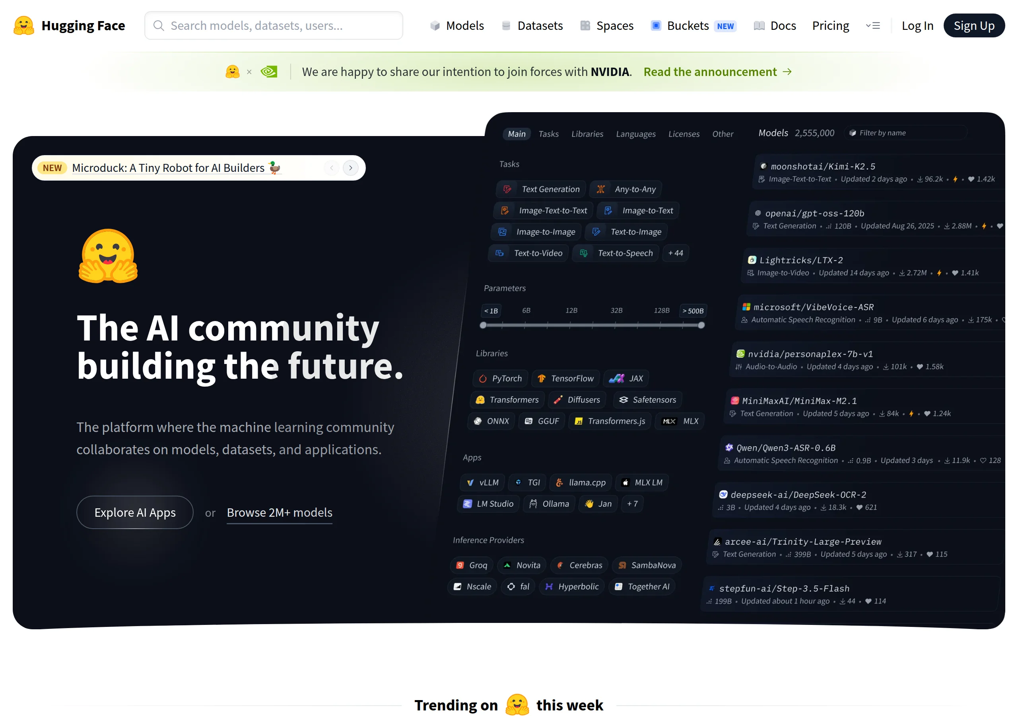The image size is (1018, 716).
Task: Click the Image-Text-to-Text task icon
Action: pyautogui.click(x=505, y=210)
